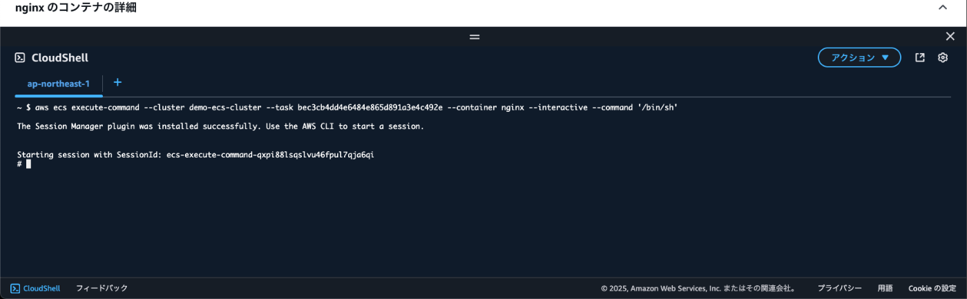967x299 pixels.
Task: Select the ap-northeast-1 terminal tab
Action: (x=59, y=84)
